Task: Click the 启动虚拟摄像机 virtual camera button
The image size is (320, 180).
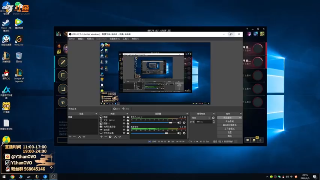Action: (230, 125)
